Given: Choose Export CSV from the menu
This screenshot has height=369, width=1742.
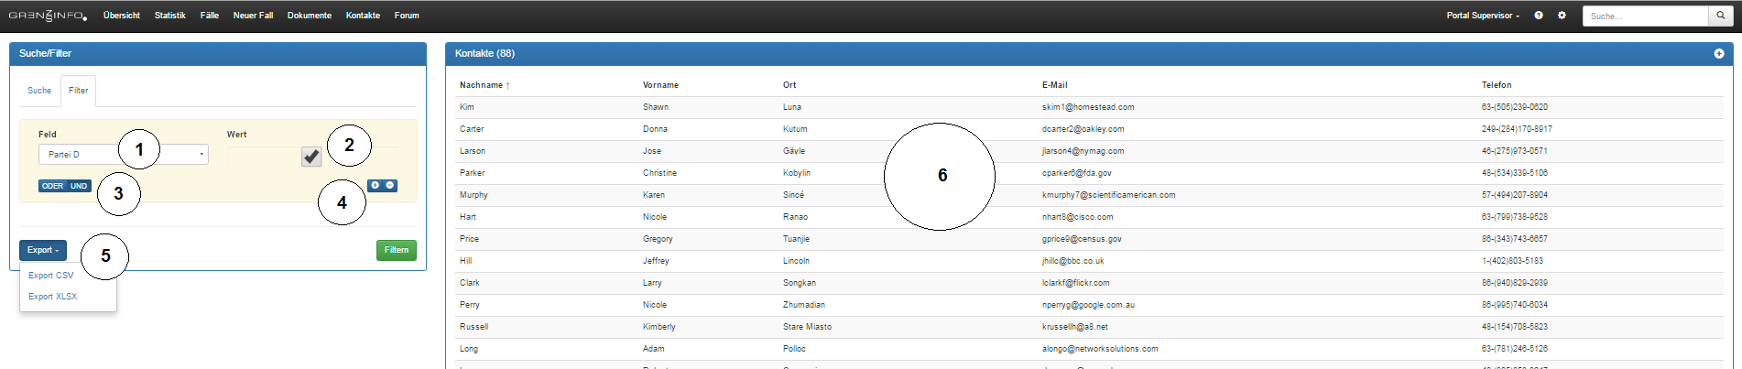Looking at the screenshot, I should point(51,276).
